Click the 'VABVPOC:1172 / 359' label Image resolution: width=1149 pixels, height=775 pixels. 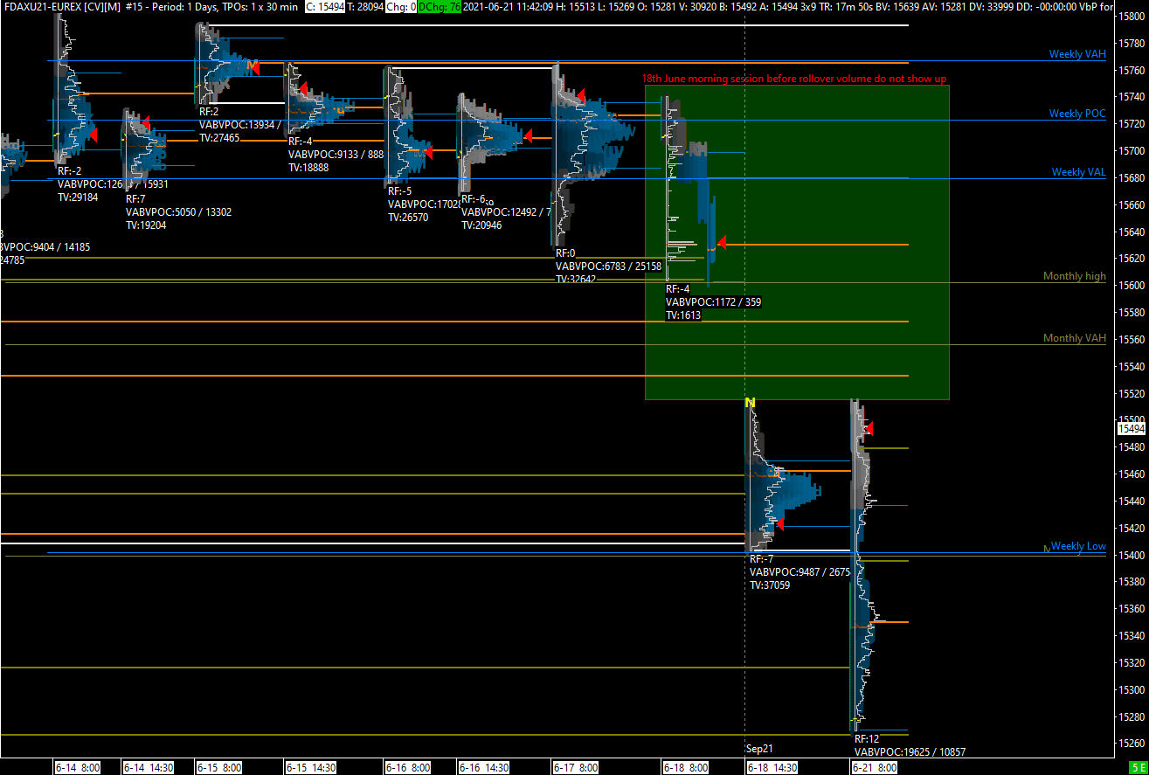coord(713,302)
